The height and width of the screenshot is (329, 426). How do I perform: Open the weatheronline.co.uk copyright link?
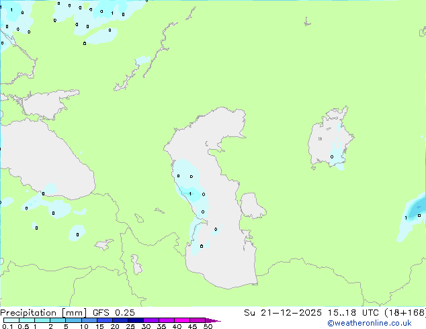(369, 323)
